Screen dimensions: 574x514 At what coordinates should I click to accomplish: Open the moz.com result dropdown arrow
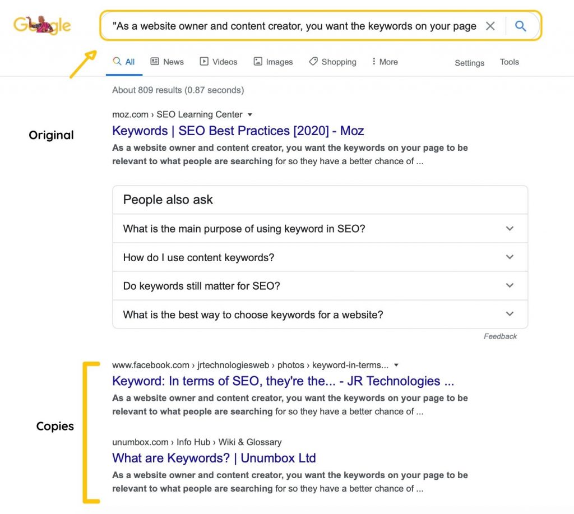250,114
